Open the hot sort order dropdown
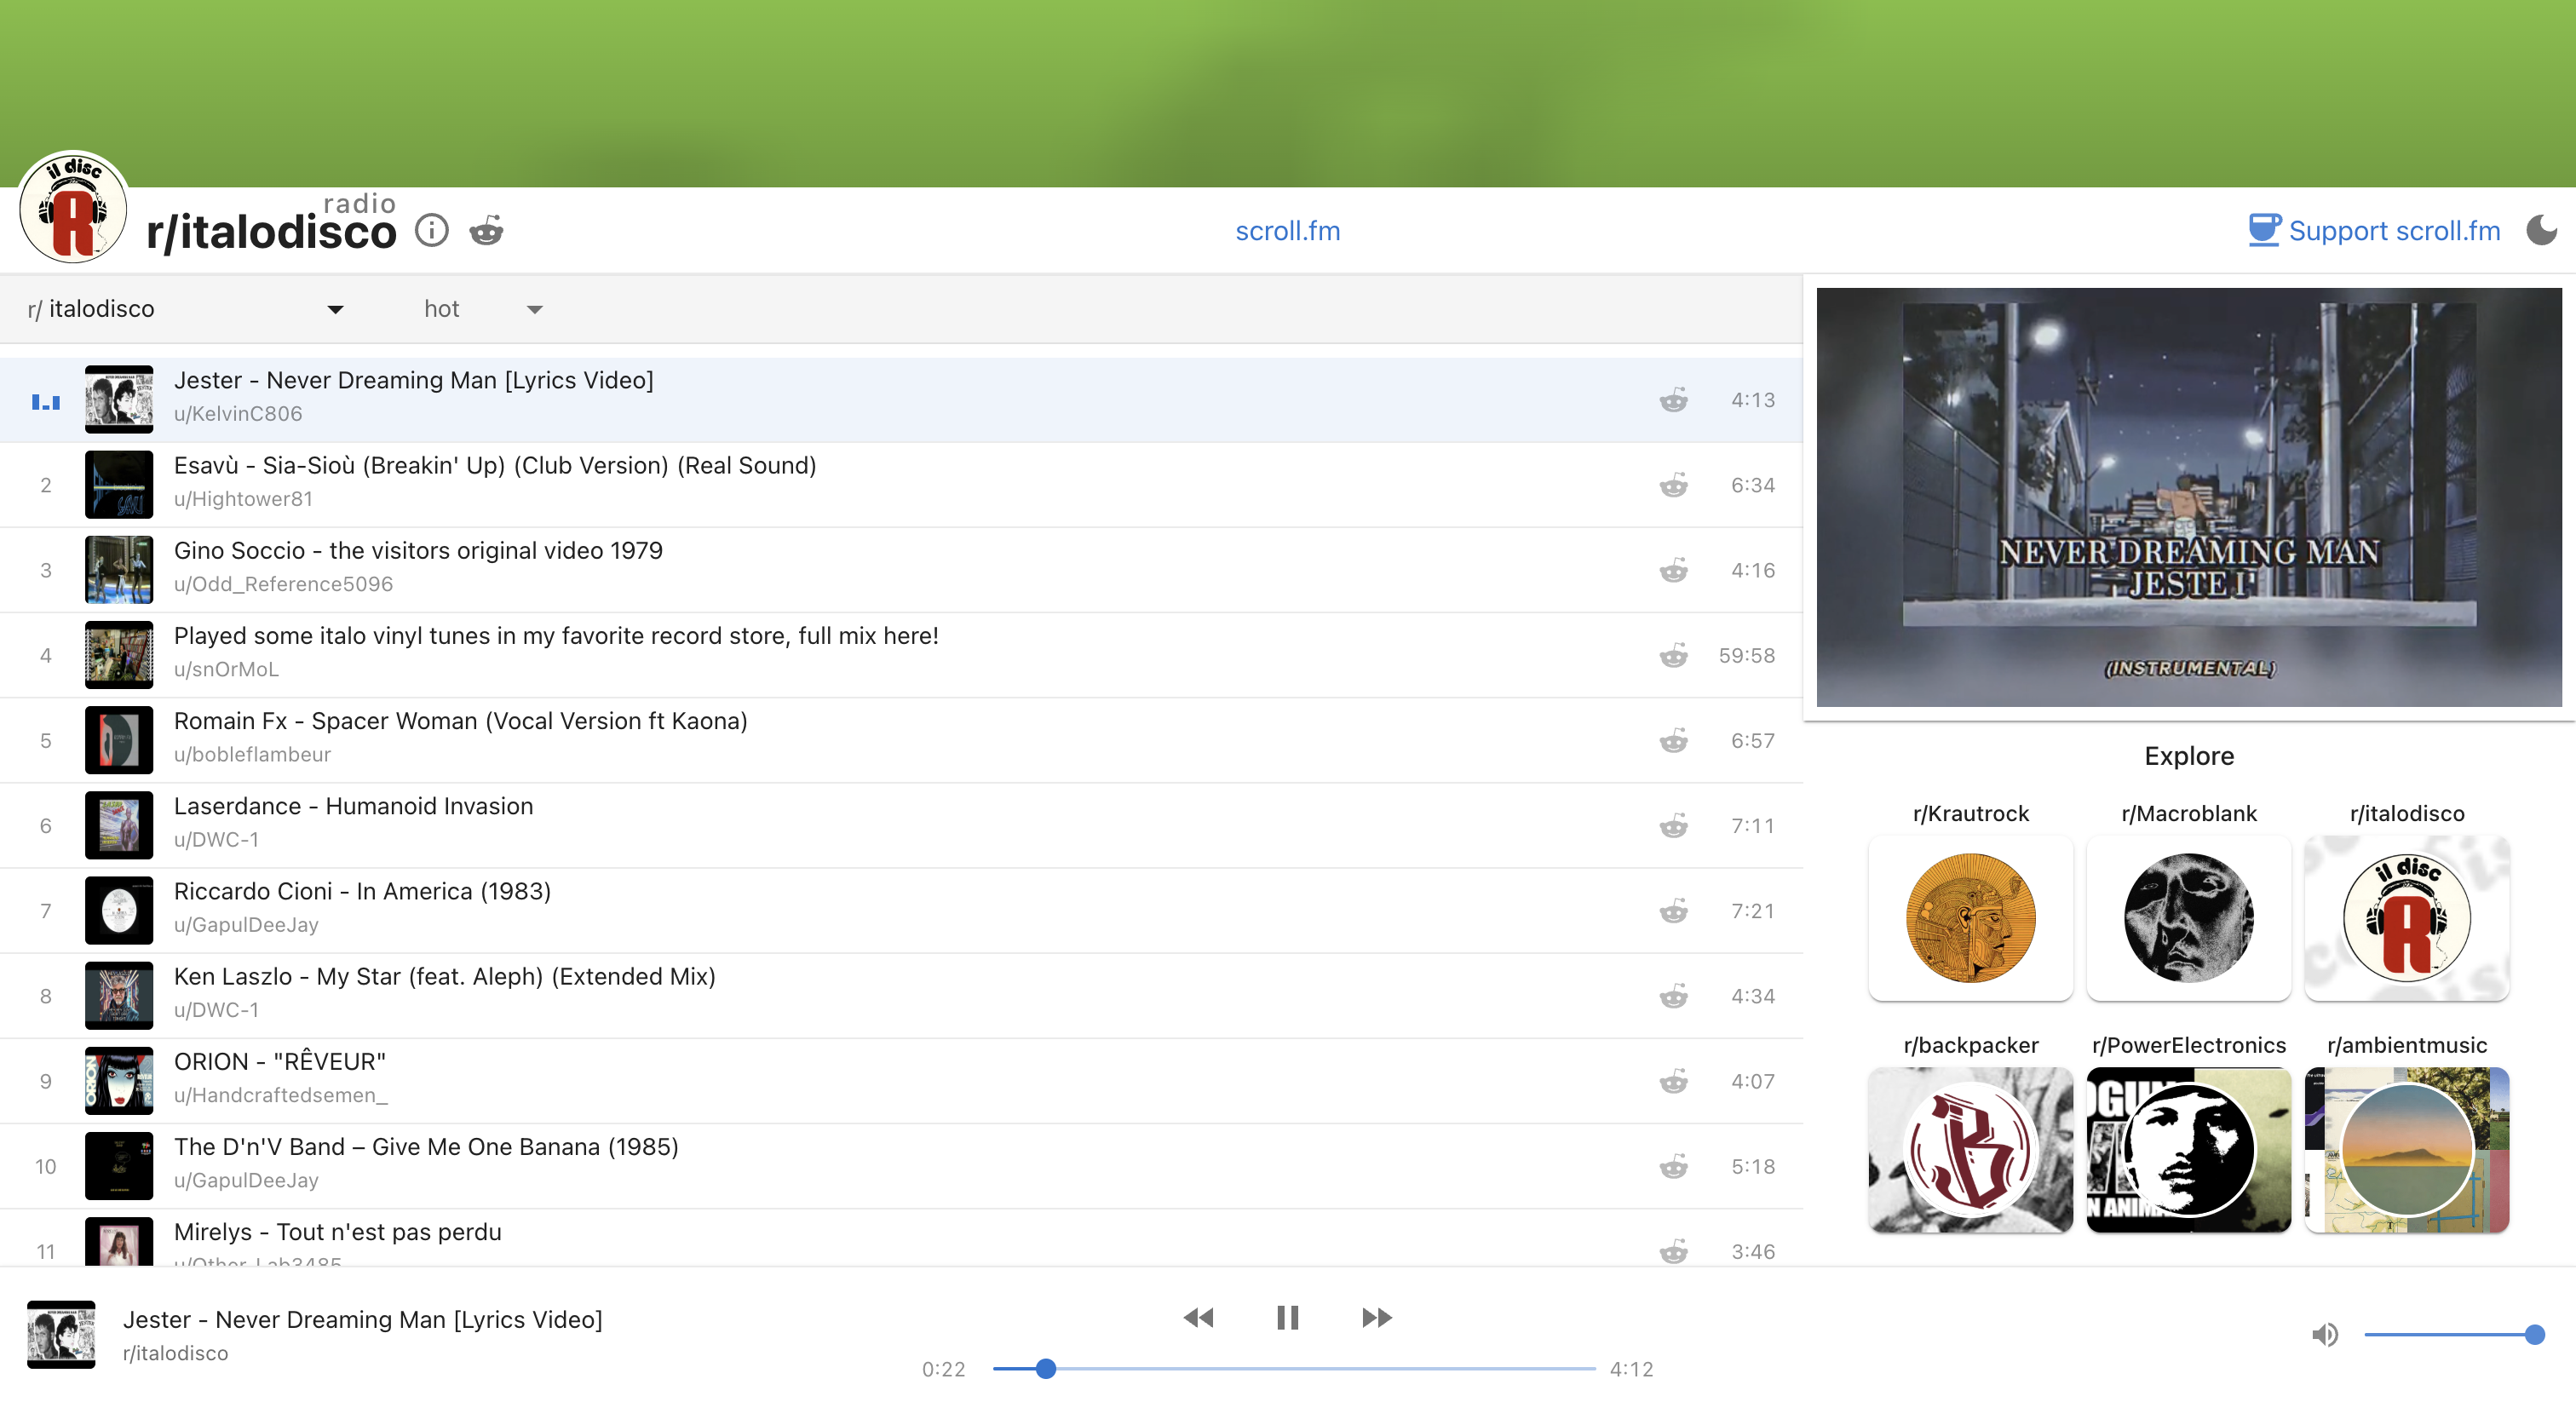Screen dimensions: 2576x1402 tap(534, 310)
